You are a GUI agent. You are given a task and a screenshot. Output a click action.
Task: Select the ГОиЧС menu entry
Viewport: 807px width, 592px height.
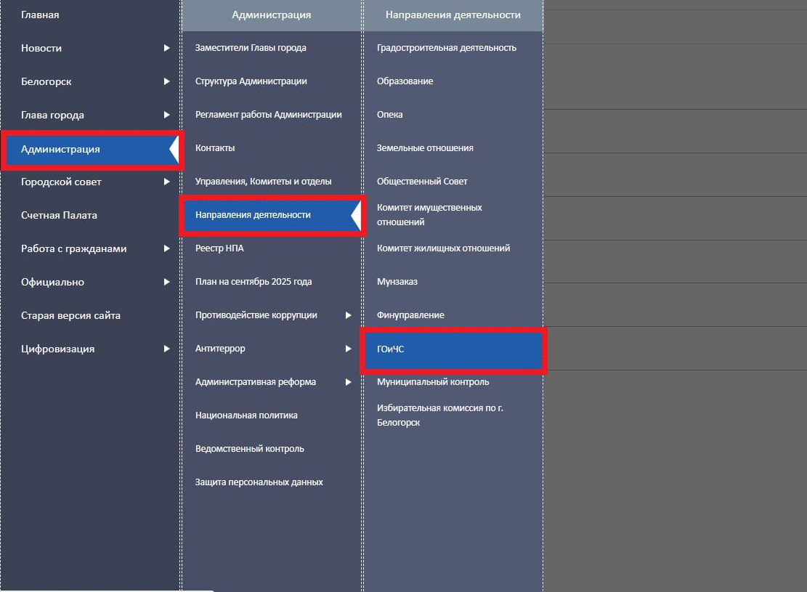tap(390, 349)
